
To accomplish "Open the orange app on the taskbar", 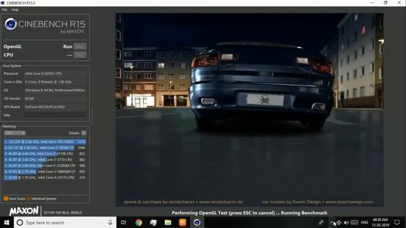I will point(183,222).
